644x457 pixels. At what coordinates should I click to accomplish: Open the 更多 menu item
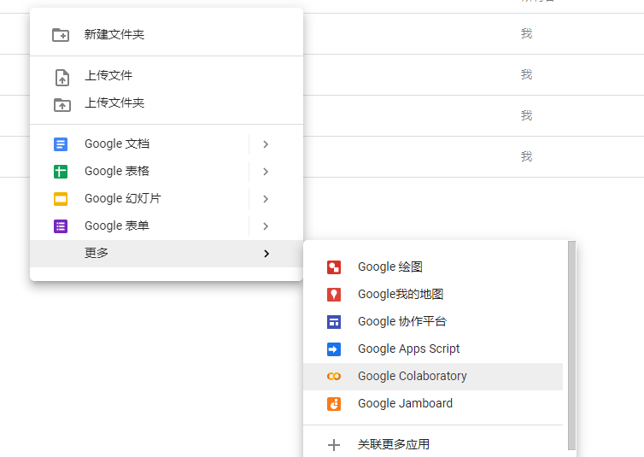[167, 254]
